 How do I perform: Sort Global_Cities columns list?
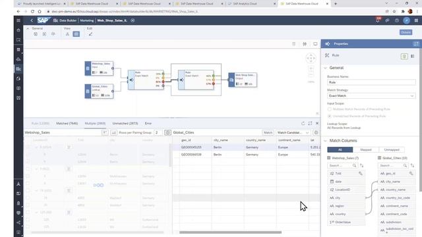click(412, 165)
